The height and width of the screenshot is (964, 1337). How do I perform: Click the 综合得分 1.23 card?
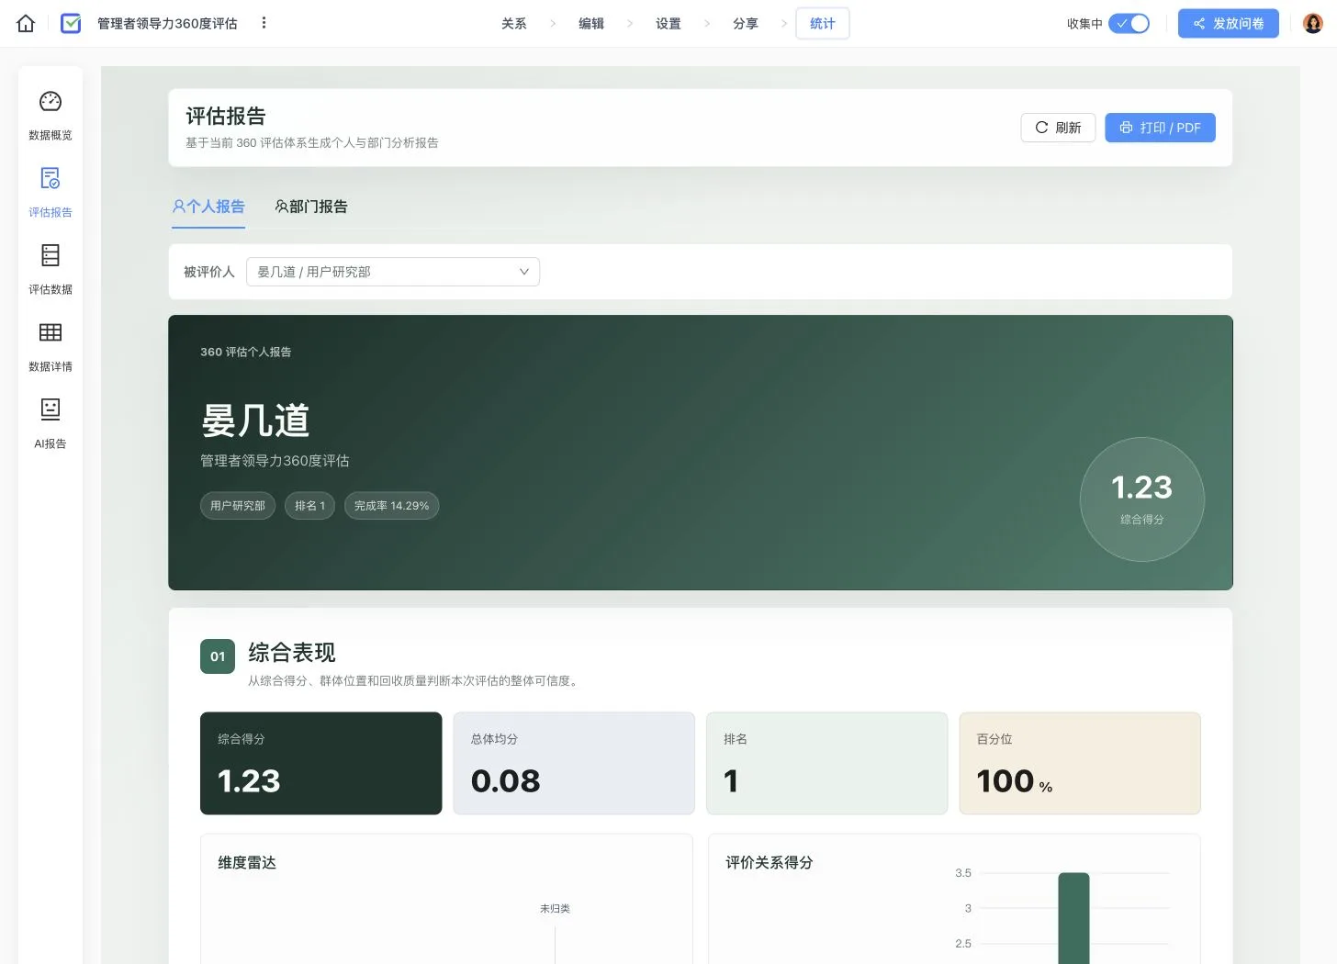pos(321,763)
